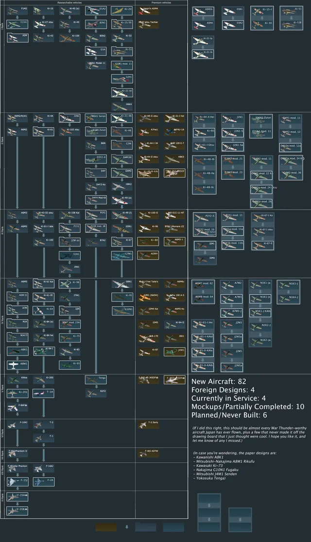Select the Kikka jet card
The height and width of the screenshot is (542, 311).
click(x=17, y=380)
